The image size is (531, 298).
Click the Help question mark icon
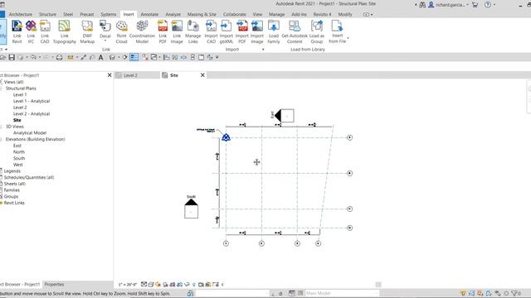tap(488, 5)
